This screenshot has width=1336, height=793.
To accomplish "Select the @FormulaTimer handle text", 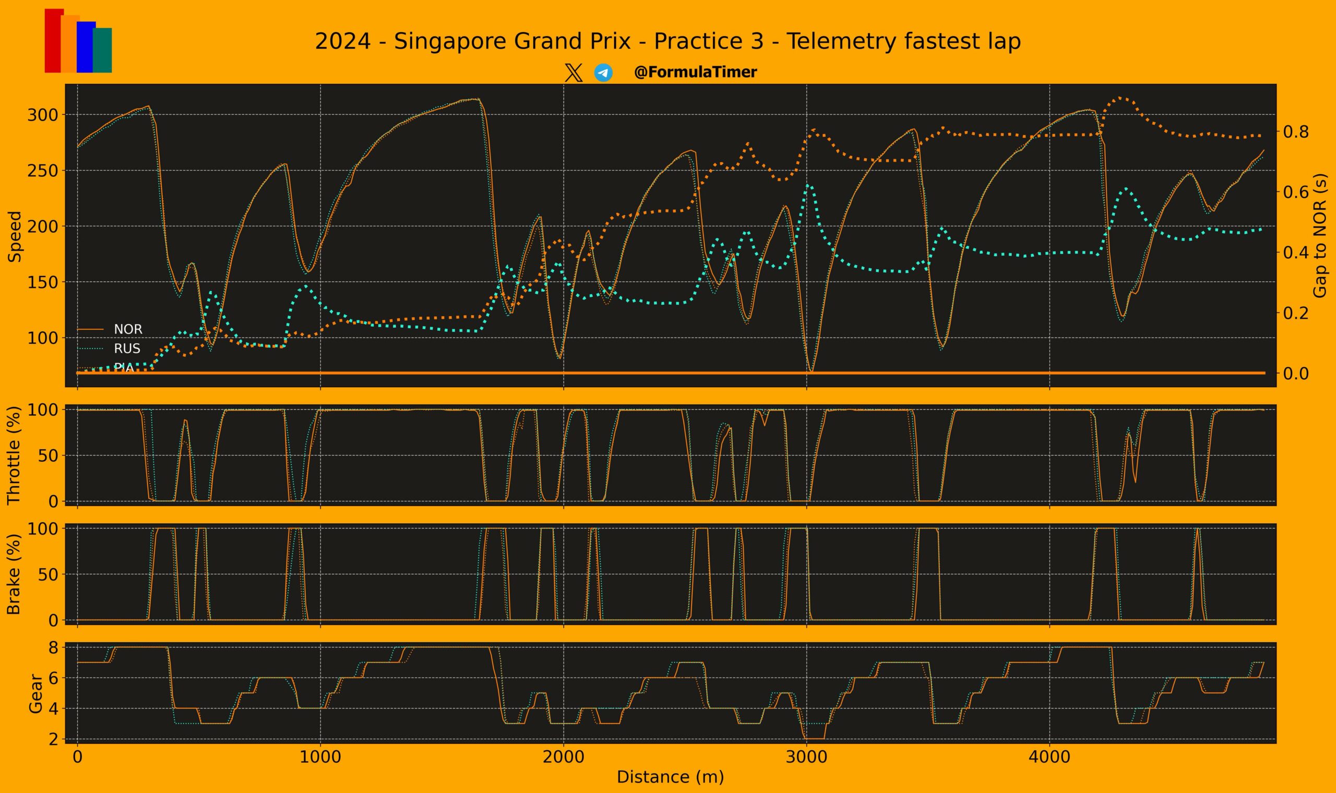I will pyautogui.click(x=695, y=72).
